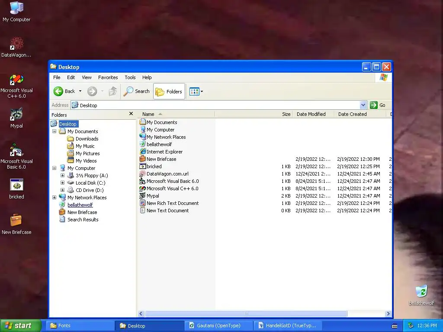Switch to Gautami (OpenType) taskbar window
Viewport: 443px width, 332px height.
218,326
